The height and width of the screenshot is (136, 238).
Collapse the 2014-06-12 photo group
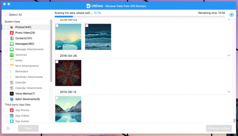(x=229, y=92)
